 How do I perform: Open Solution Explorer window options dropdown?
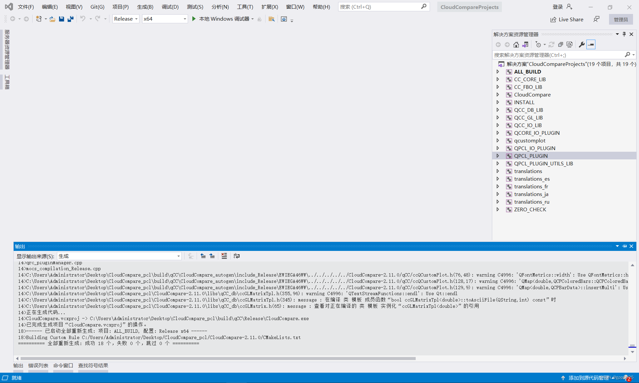[x=617, y=34]
